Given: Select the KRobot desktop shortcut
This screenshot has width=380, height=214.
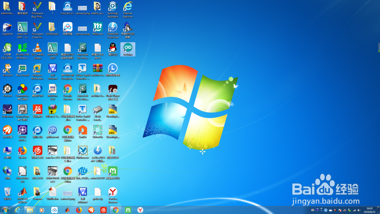Looking at the screenshot, I should [7, 90].
